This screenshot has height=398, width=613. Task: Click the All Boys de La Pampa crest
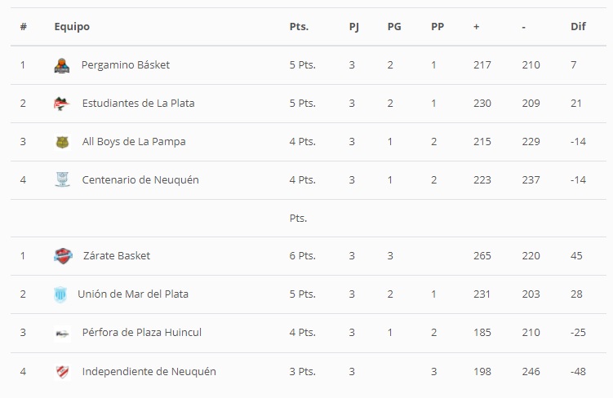tap(62, 142)
